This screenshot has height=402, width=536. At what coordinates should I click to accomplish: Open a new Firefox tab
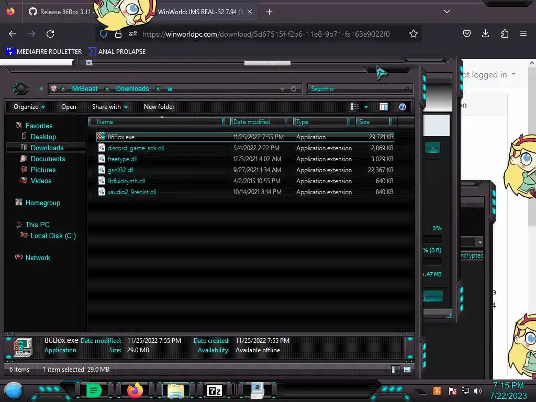pos(270,12)
